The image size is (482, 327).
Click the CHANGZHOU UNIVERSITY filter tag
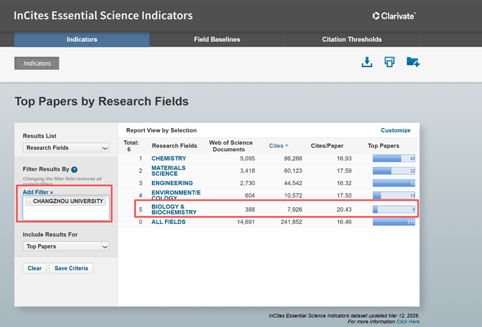pyautogui.click(x=65, y=201)
